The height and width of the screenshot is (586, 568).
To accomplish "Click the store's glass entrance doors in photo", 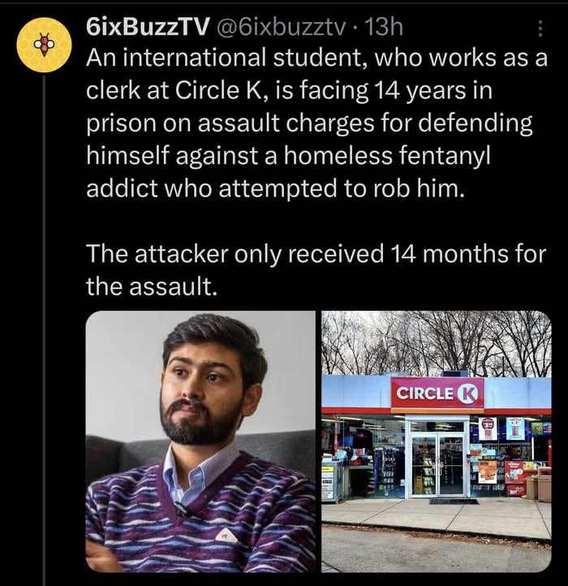I will pos(439,462).
